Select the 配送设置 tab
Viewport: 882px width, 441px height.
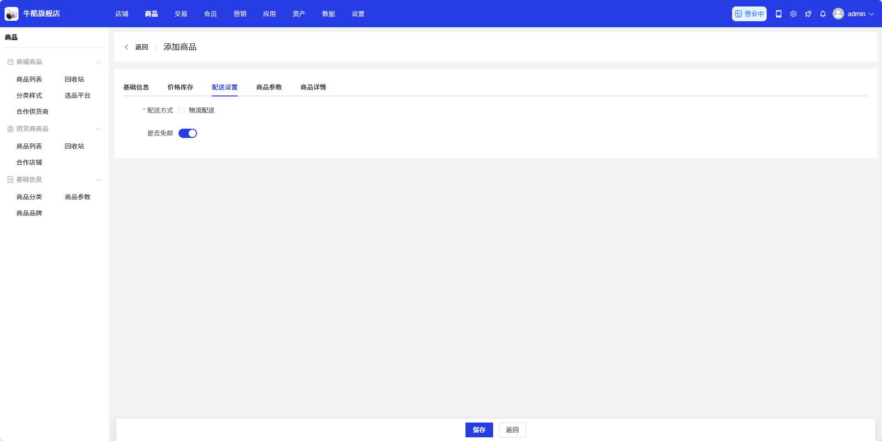[225, 87]
